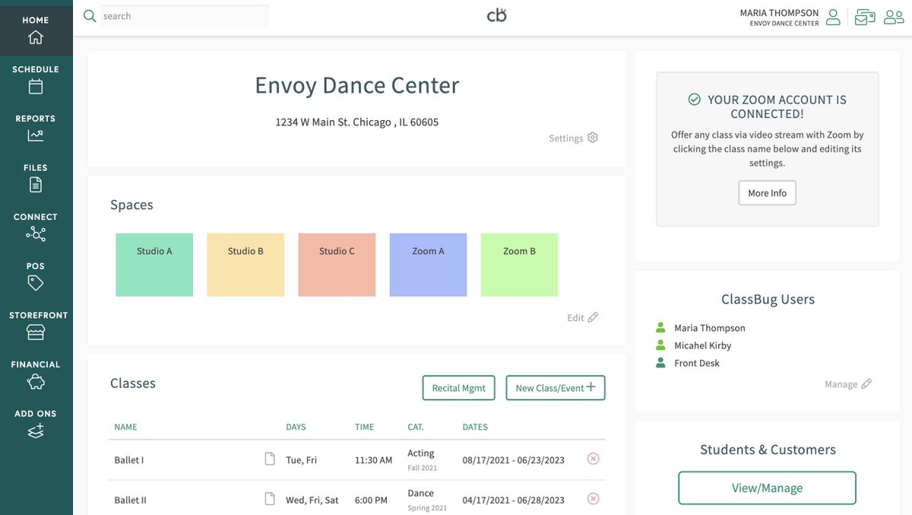Click the DATES column header

pyautogui.click(x=475, y=428)
